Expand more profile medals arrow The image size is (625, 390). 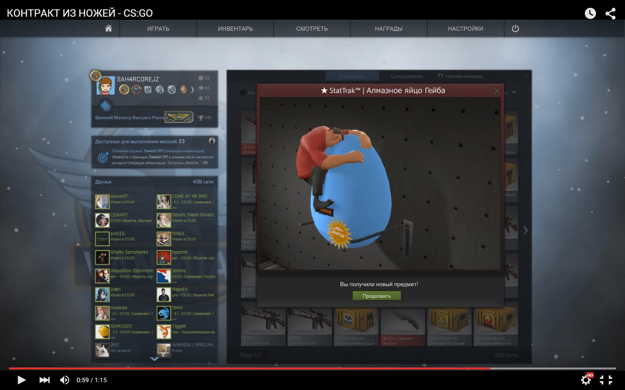pyautogui.click(x=192, y=90)
